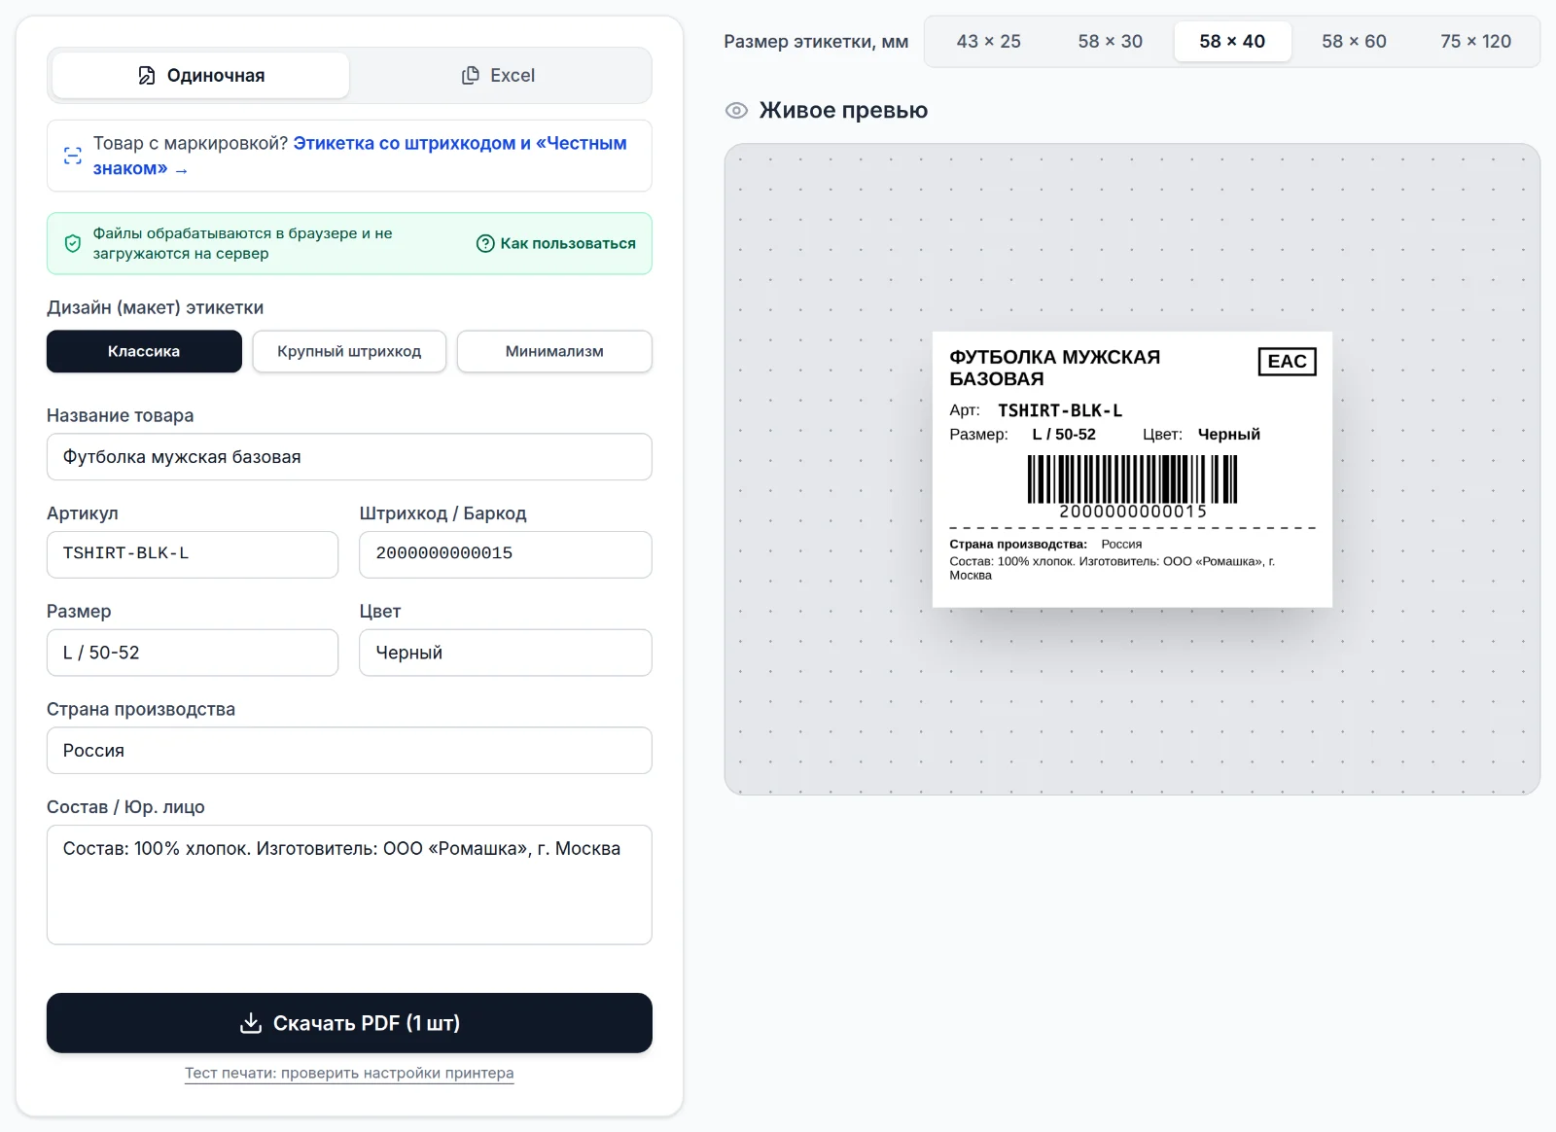Click the Цвет field containing Черный
This screenshot has width=1556, height=1132.
506,653
